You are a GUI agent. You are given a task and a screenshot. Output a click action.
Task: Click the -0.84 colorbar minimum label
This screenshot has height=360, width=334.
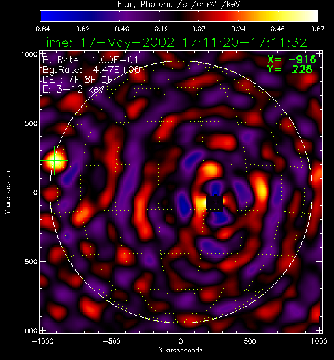pyautogui.click(x=40, y=29)
